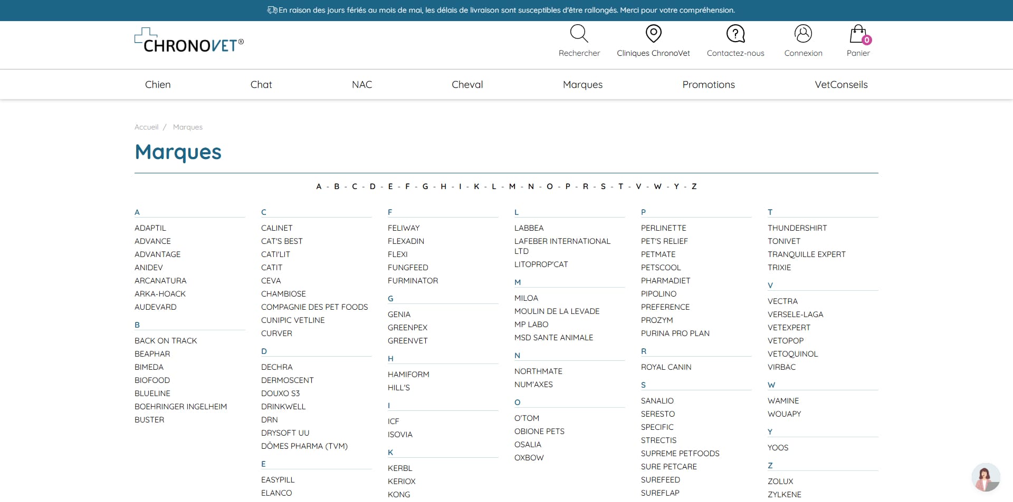Open the ADAPTIL brand page
1013x502 pixels.
click(x=150, y=228)
